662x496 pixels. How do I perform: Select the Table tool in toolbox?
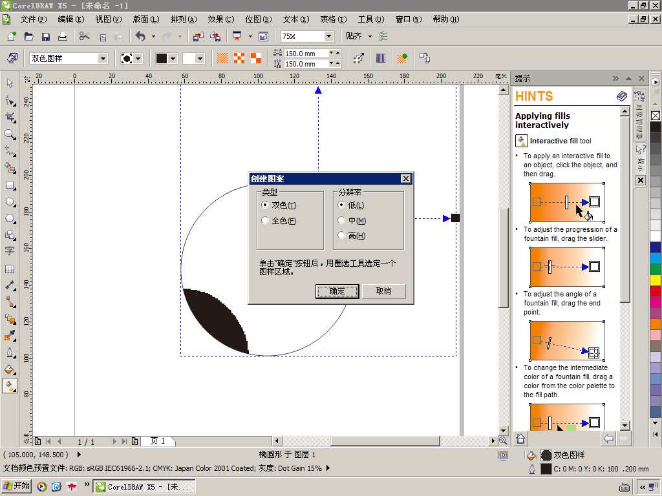[10, 269]
